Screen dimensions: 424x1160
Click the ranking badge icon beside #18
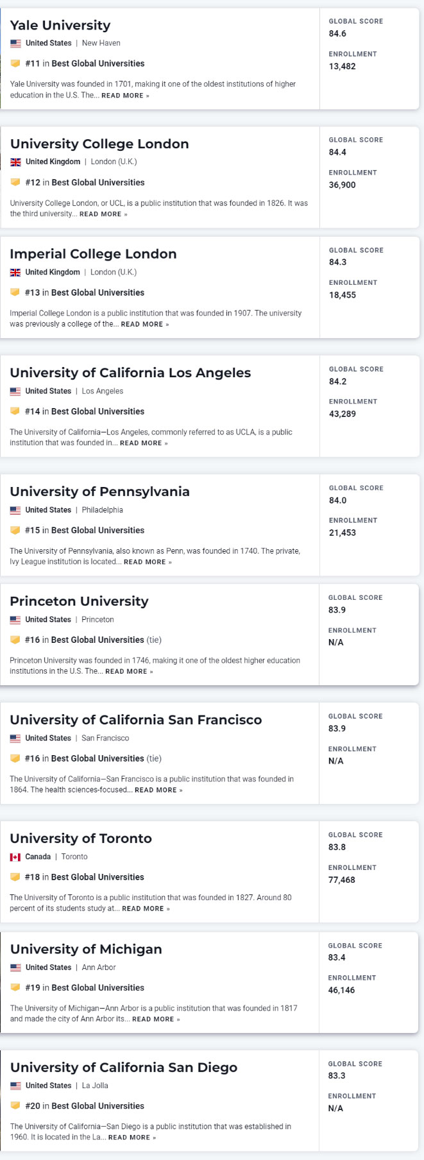click(x=15, y=877)
